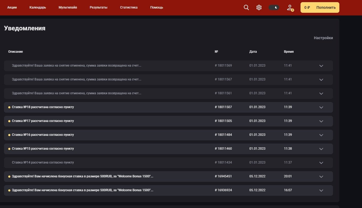Open Статистика in top navigation

point(129,7)
